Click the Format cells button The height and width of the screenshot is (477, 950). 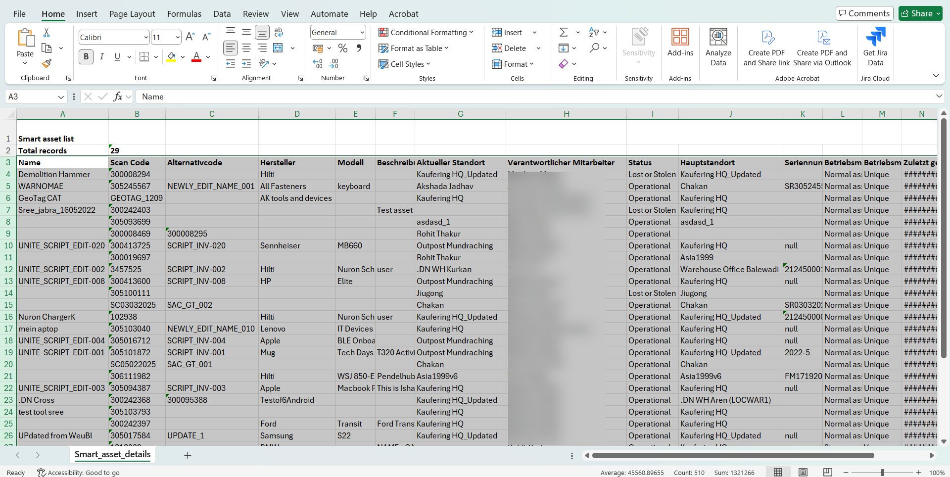pyautogui.click(x=512, y=64)
